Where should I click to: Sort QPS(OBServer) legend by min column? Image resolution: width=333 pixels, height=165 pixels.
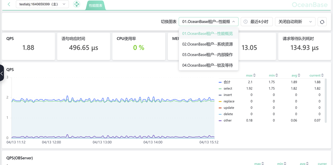pos(282,163)
